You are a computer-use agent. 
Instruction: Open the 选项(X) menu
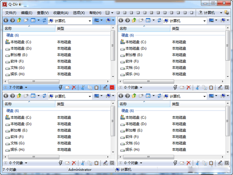coord(79,13)
